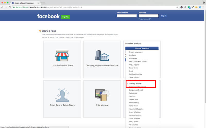Select Furniture category
Image resolution: width=206 pixels, height=128 pixels.
tap(132, 96)
